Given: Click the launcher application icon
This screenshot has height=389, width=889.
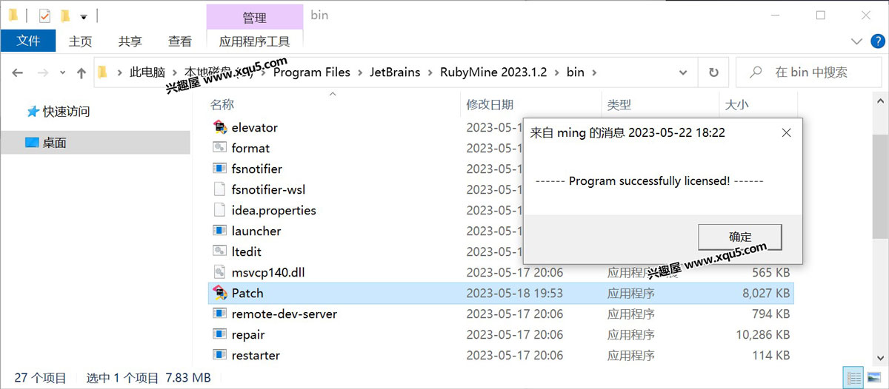Looking at the screenshot, I should point(219,231).
